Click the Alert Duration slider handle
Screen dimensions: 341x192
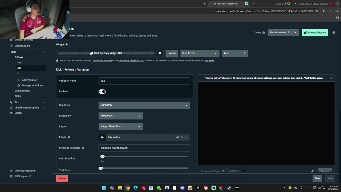[x=102, y=157]
